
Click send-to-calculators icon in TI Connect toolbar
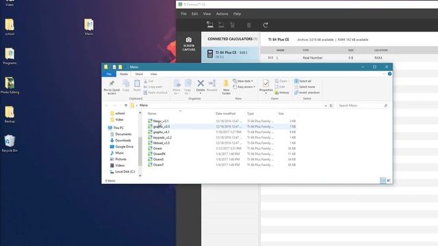pyautogui.click(x=210, y=25)
